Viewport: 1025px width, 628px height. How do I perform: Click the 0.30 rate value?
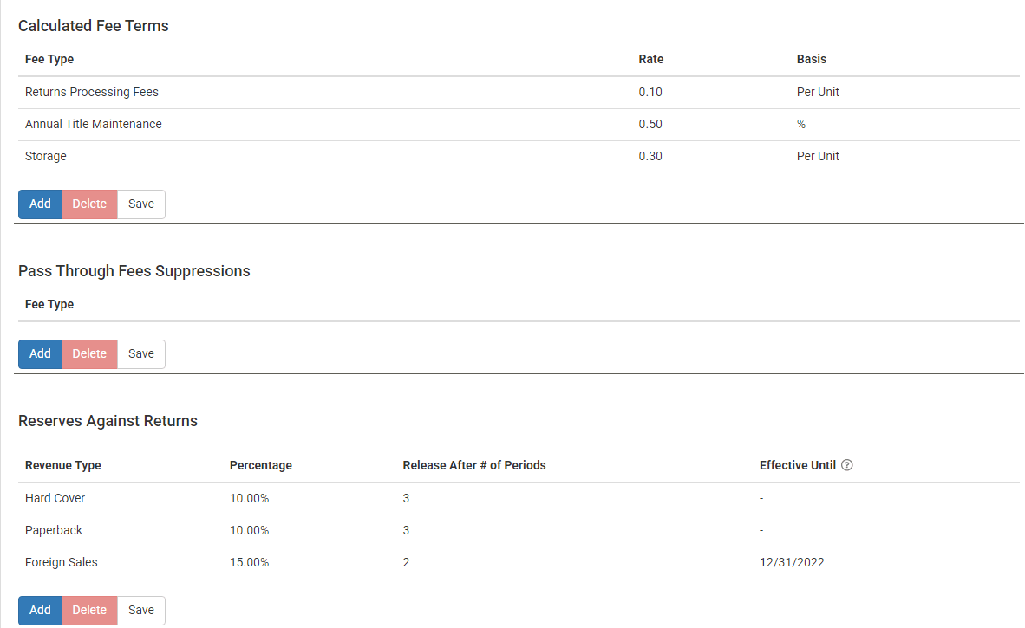pos(650,157)
